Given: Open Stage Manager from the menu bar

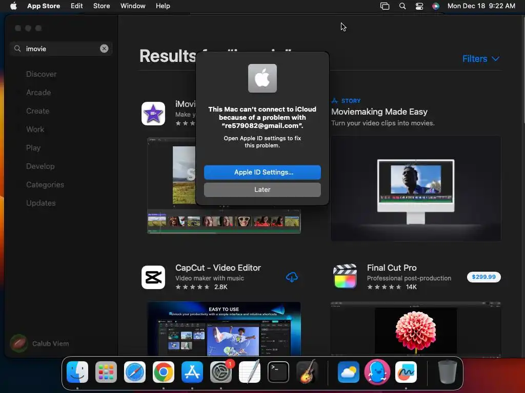Looking at the screenshot, I should [385, 6].
